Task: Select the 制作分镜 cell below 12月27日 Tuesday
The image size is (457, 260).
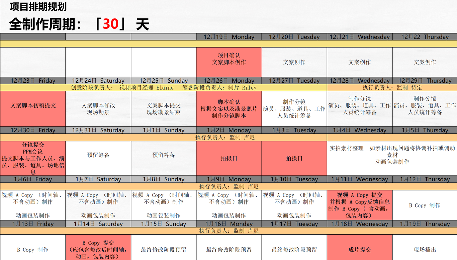Action: pyautogui.click(x=294, y=109)
